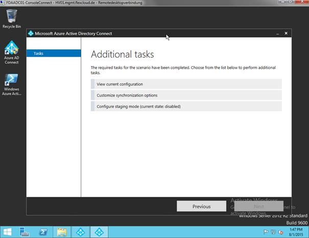Click the remote desktop connection title icon

[x=3, y=3]
